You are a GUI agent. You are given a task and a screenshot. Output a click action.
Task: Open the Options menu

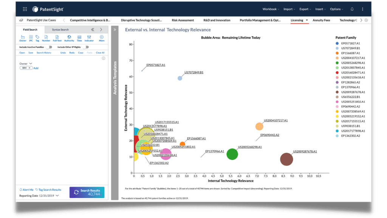coord(337,9)
